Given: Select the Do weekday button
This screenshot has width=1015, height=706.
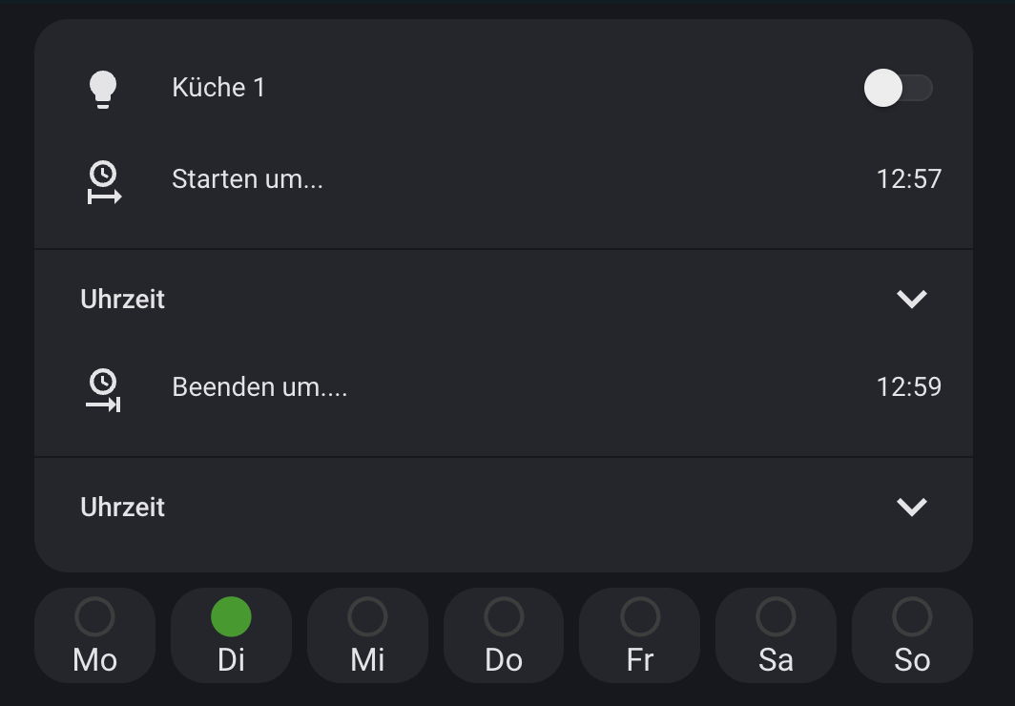Looking at the screenshot, I should pyautogui.click(x=504, y=635).
